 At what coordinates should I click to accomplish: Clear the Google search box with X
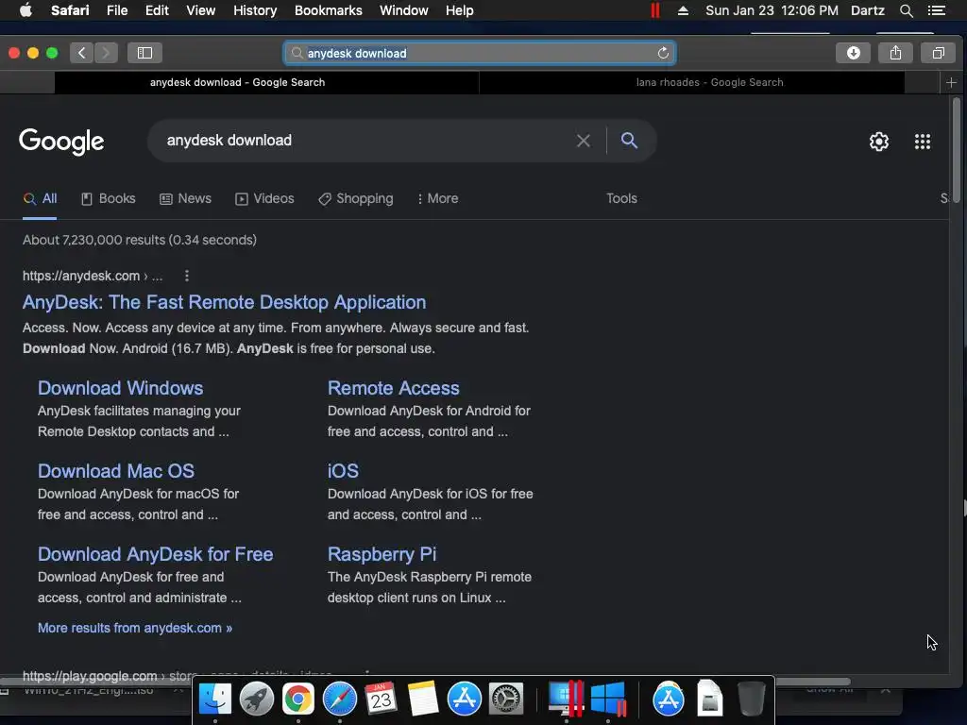[584, 141]
